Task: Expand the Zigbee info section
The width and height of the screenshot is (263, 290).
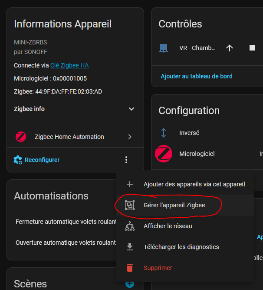Action: click(x=131, y=109)
